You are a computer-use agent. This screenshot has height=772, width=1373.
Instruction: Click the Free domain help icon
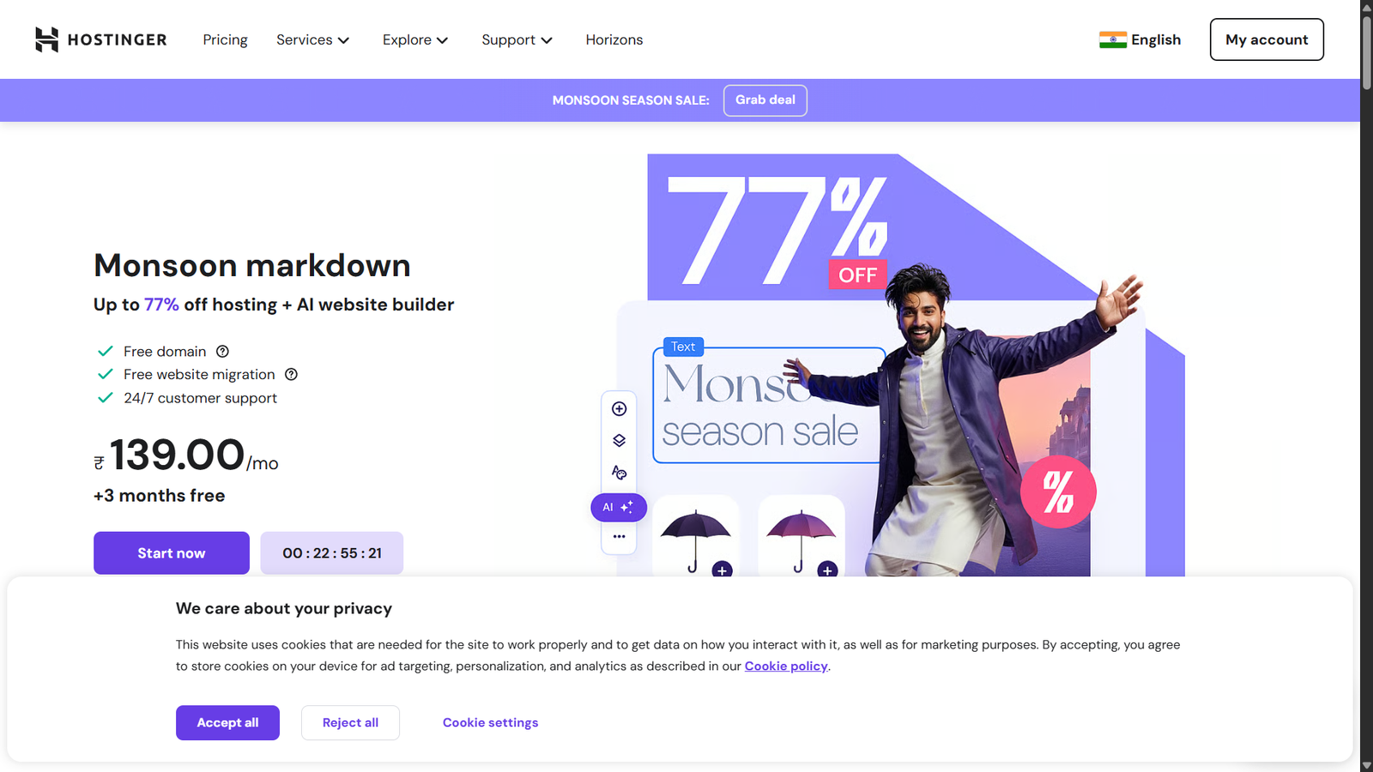222,352
